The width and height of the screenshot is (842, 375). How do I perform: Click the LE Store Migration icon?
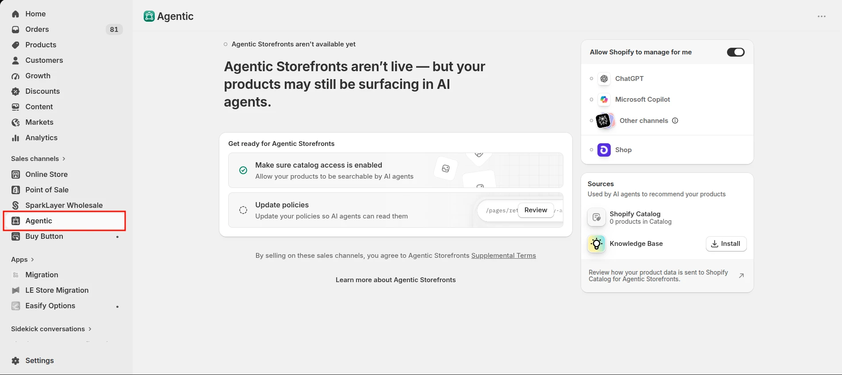pyautogui.click(x=15, y=291)
